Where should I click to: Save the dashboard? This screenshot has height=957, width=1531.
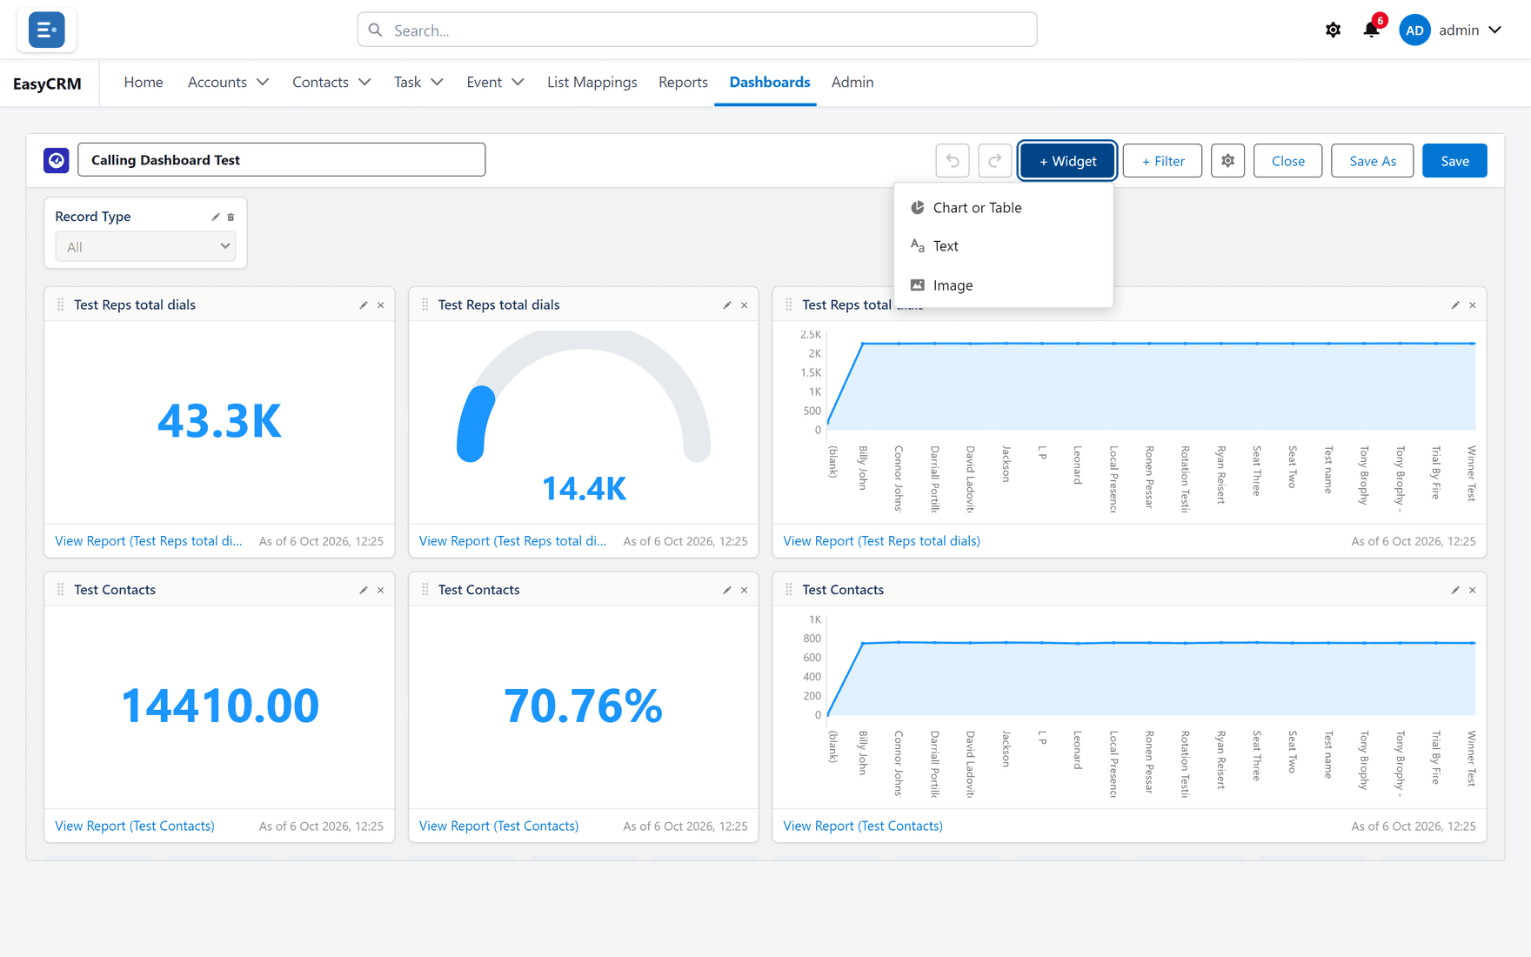1454,161
